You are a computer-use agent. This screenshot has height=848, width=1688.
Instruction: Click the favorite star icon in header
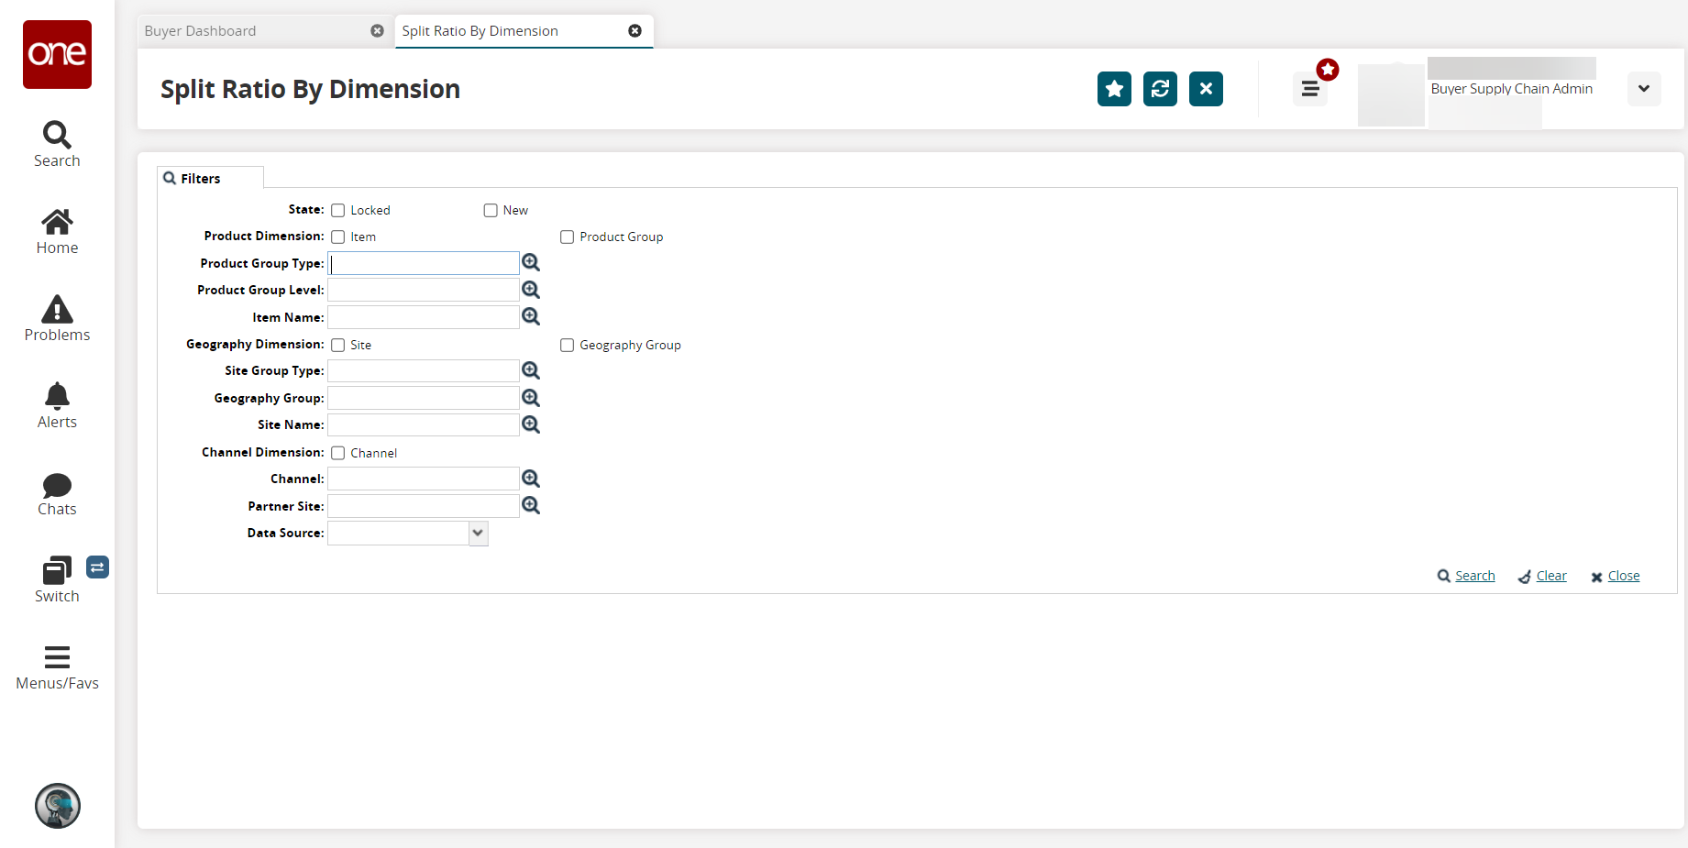1114,89
